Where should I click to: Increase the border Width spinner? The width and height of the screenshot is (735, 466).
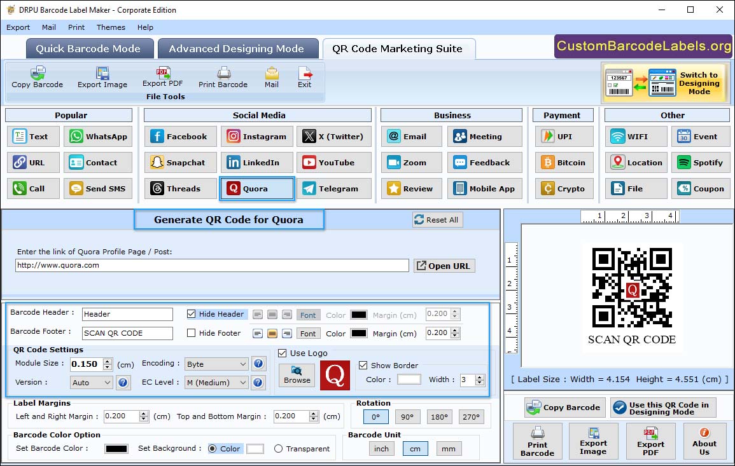click(x=480, y=377)
